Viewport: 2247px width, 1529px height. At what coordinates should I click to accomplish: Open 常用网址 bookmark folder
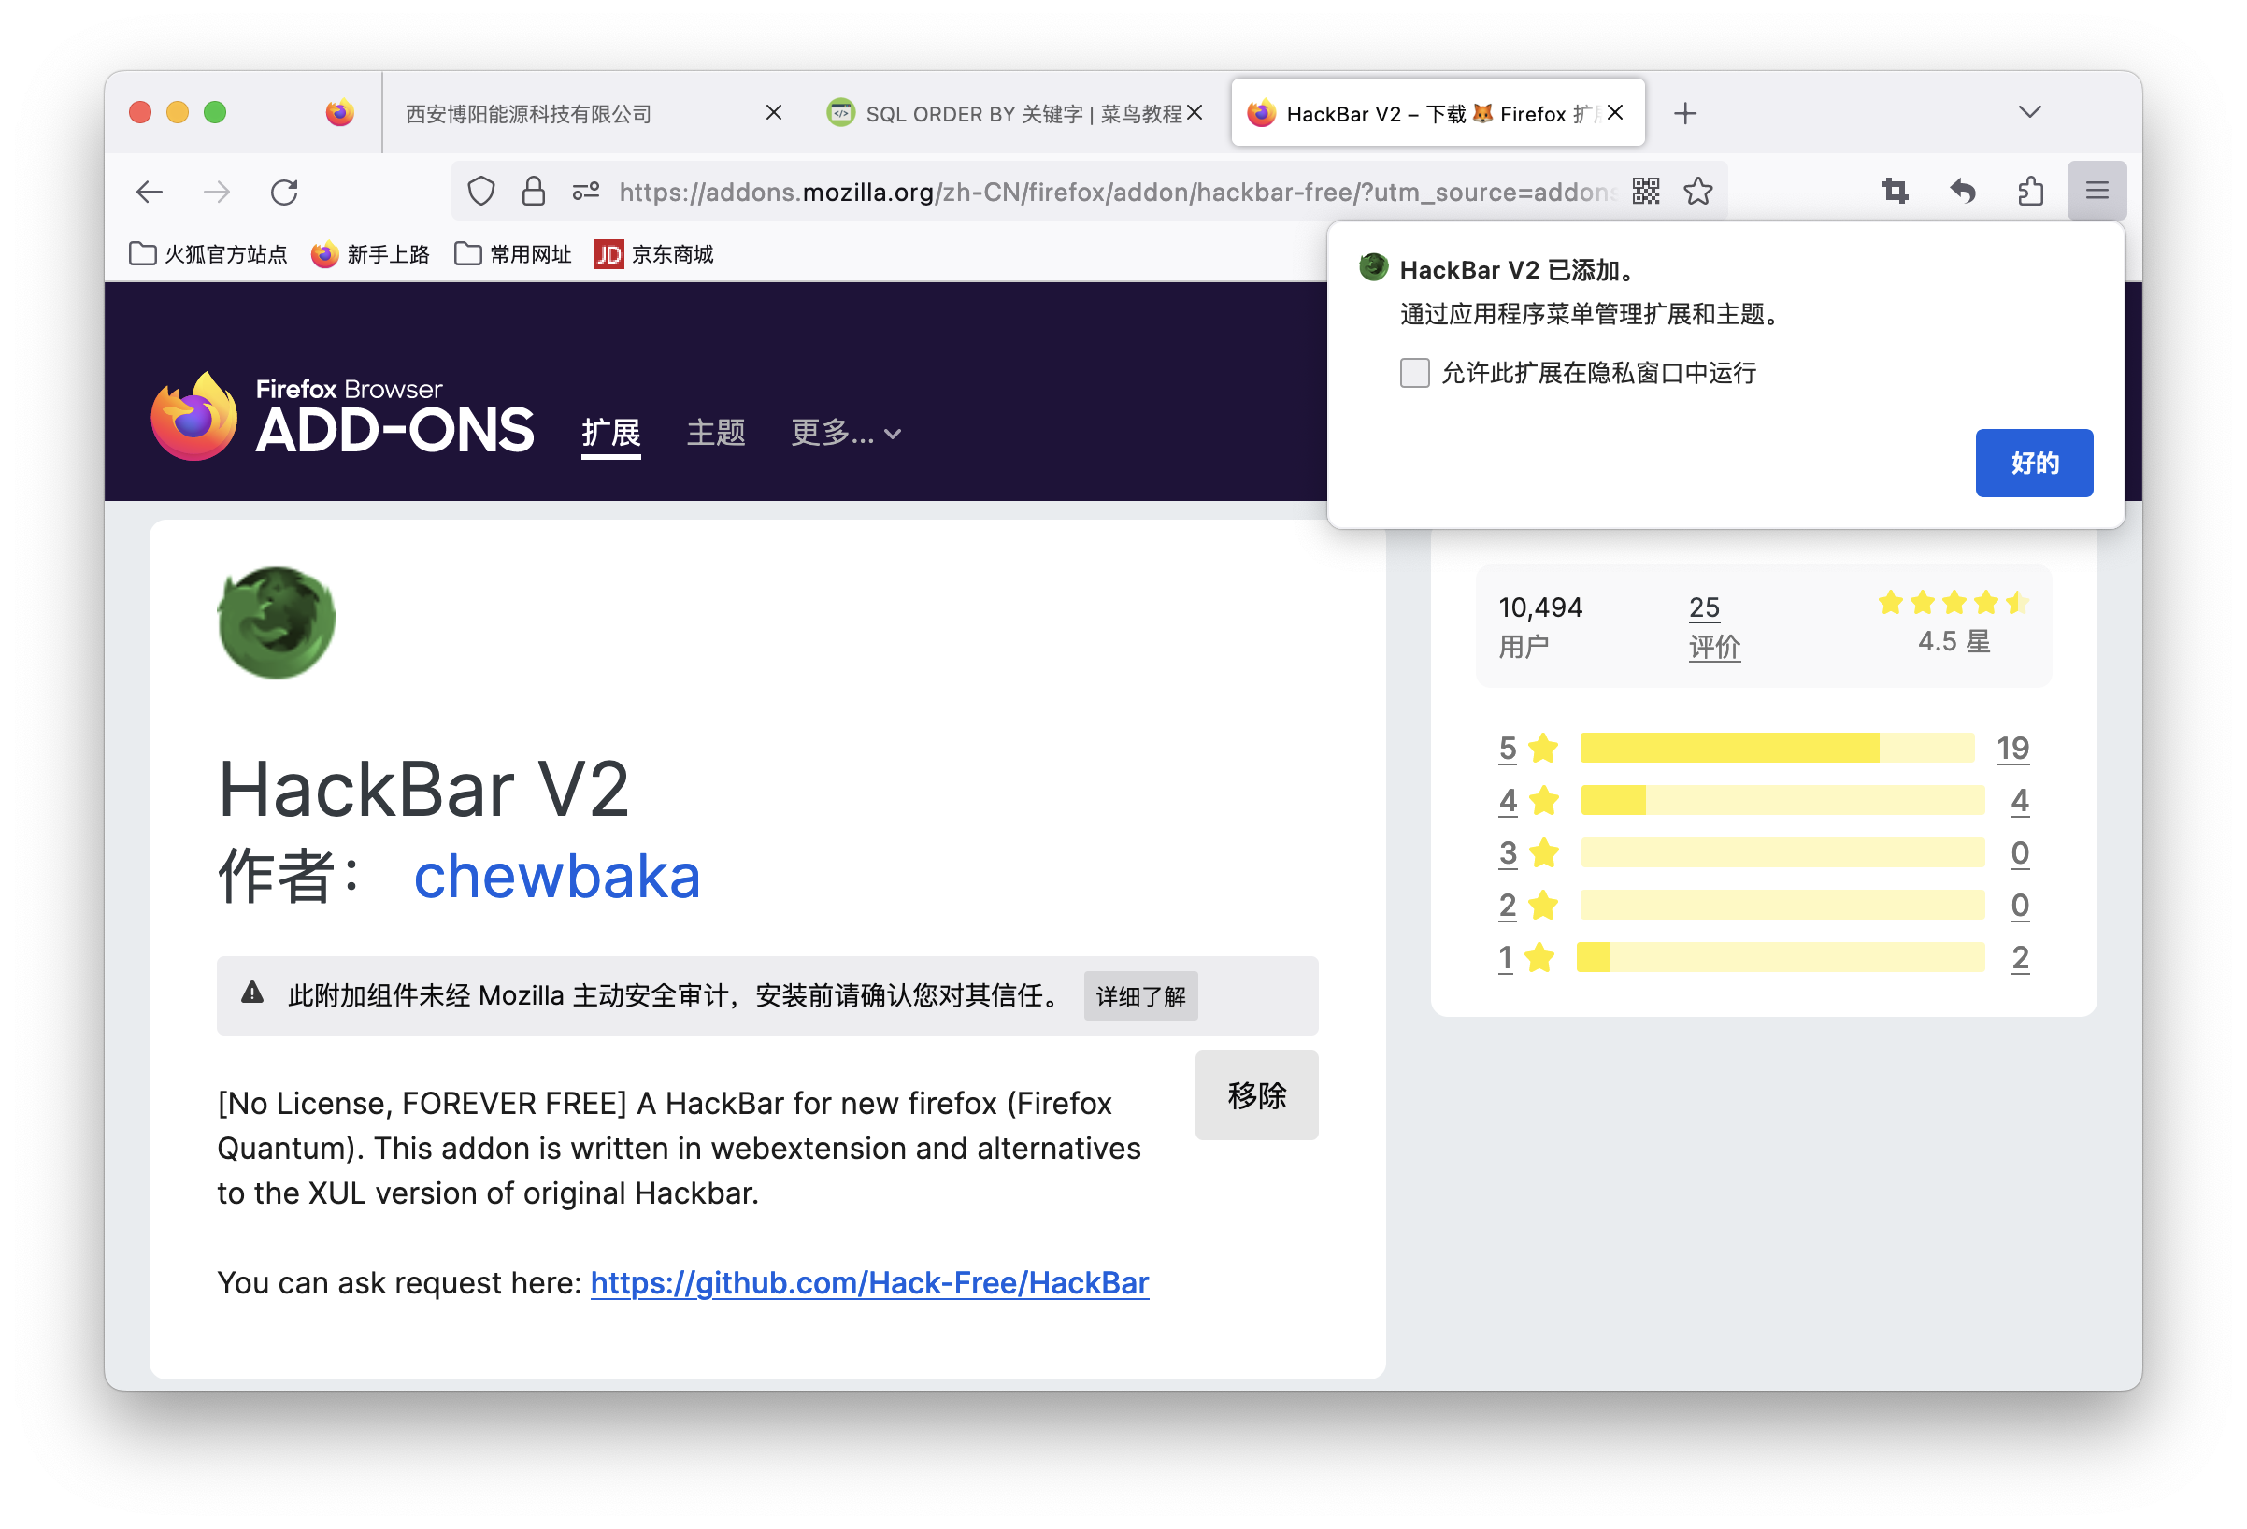coord(512,254)
